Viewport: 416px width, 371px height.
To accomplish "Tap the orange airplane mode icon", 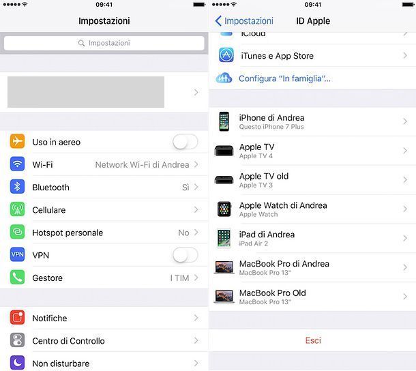I will pyautogui.click(x=17, y=141).
